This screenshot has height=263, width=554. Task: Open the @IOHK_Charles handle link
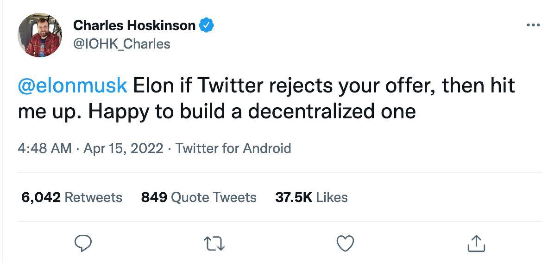122,44
